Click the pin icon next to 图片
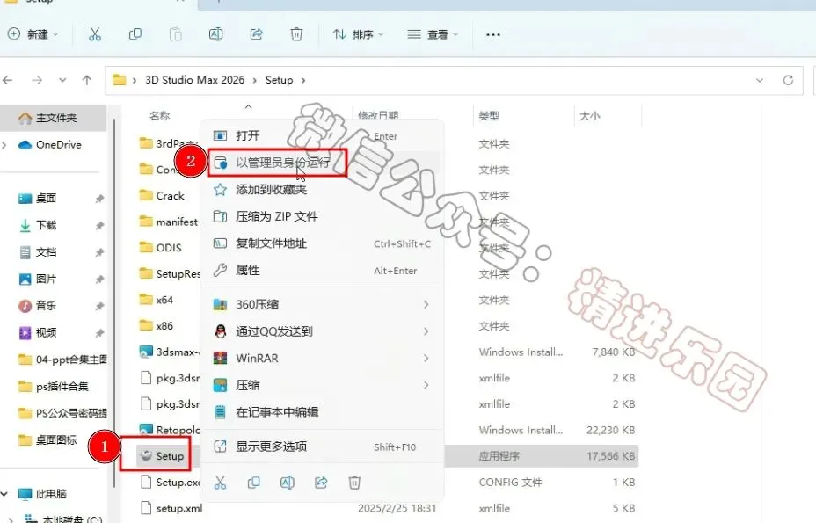816x523 pixels. click(99, 280)
